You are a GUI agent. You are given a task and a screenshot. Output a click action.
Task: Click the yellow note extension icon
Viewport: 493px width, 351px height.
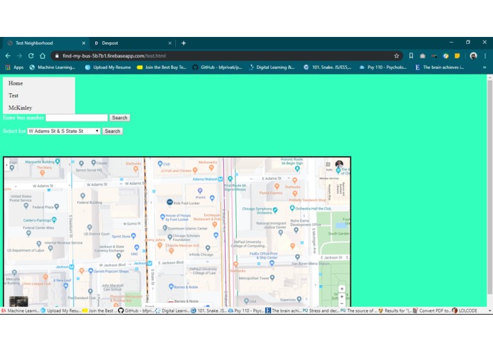point(457,55)
